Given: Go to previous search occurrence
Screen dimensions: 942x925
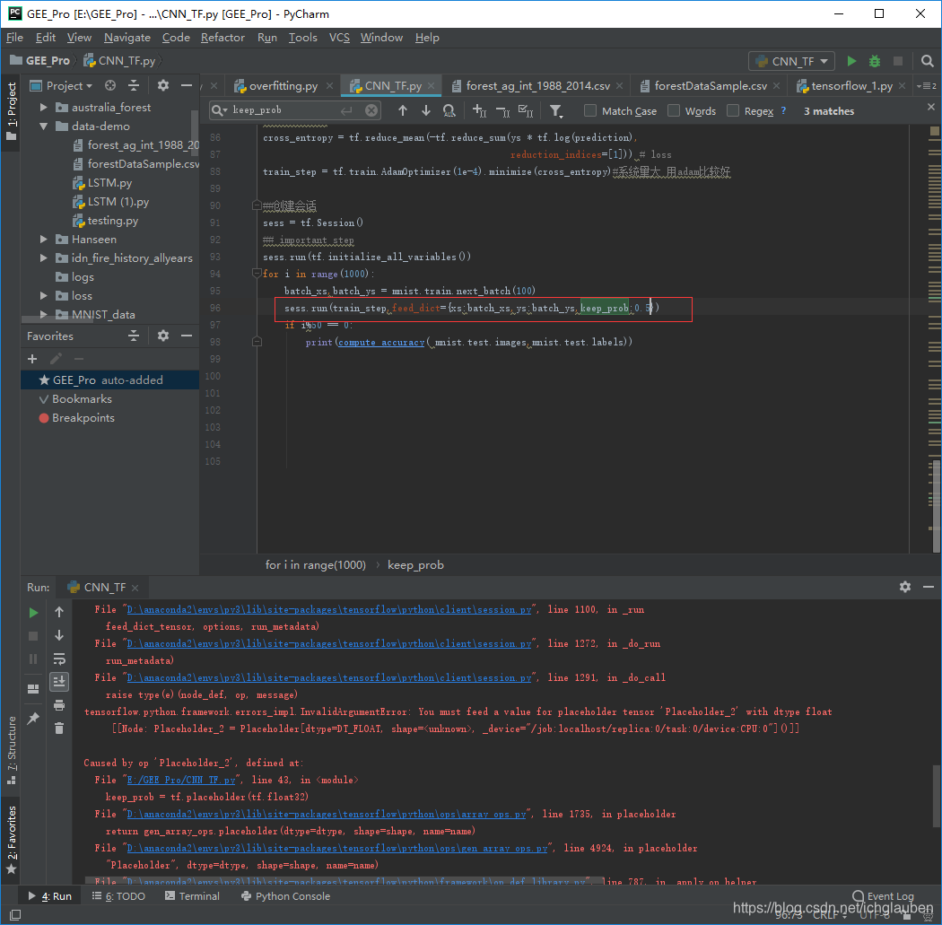Looking at the screenshot, I should click(x=403, y=110).
